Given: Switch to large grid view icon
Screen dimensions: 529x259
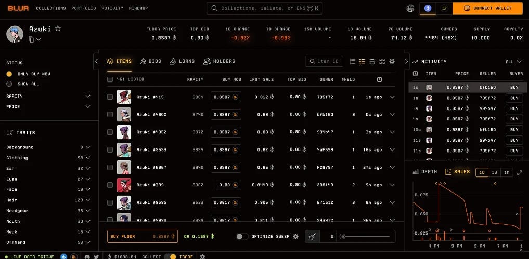Looking at the screenshot, I should tap(382, 61).
